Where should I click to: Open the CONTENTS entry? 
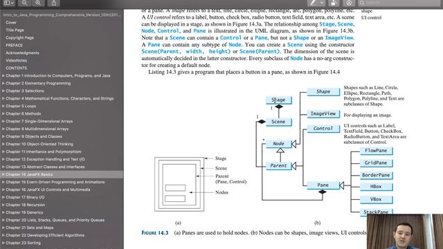click(x=16, y=68)
